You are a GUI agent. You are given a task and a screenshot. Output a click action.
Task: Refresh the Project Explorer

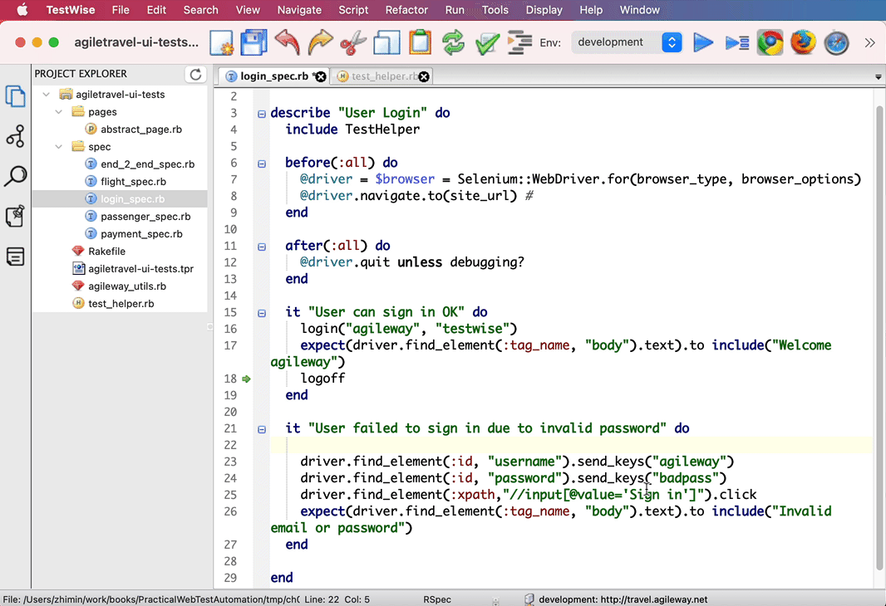point(195,73)
